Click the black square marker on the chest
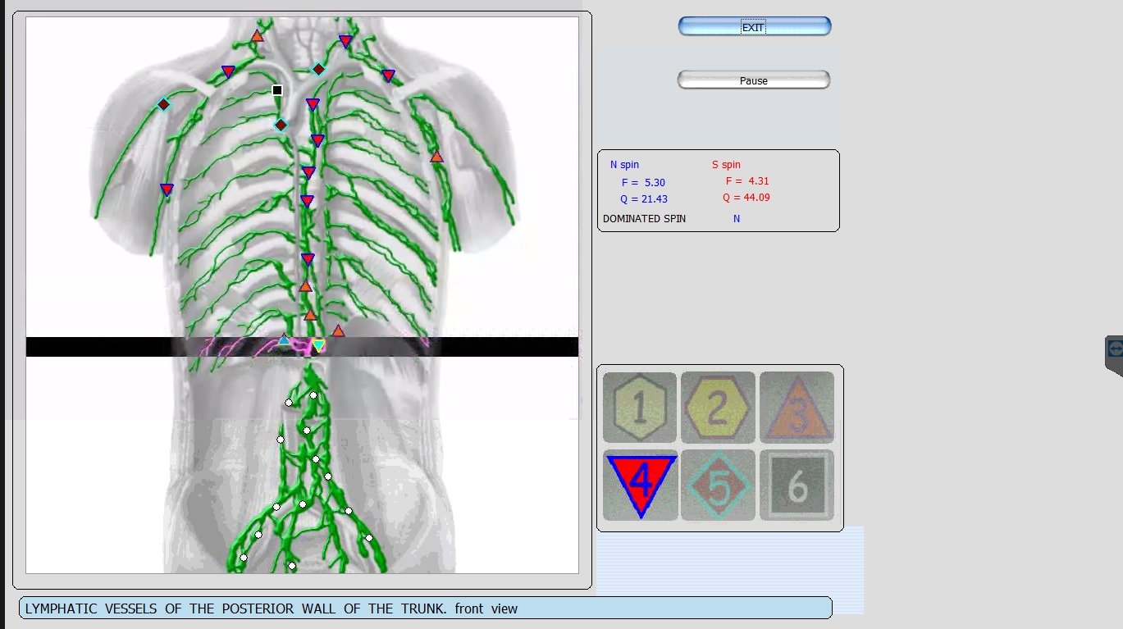 coord(277,90)
